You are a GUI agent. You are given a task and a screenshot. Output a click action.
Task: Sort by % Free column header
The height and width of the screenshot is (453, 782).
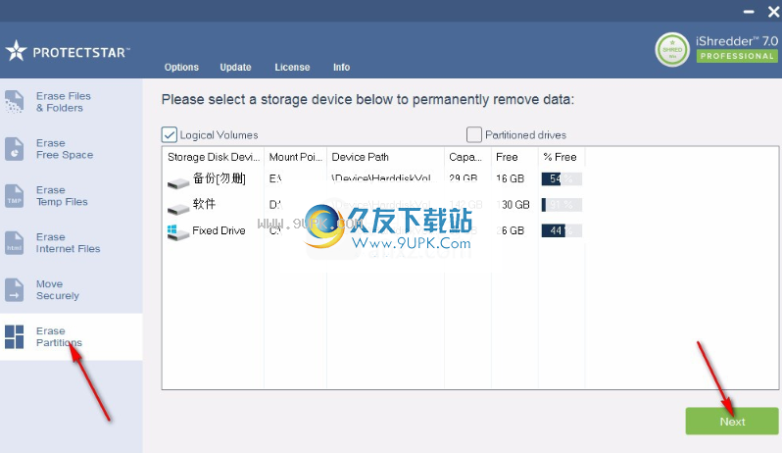[x=562, y=157]
